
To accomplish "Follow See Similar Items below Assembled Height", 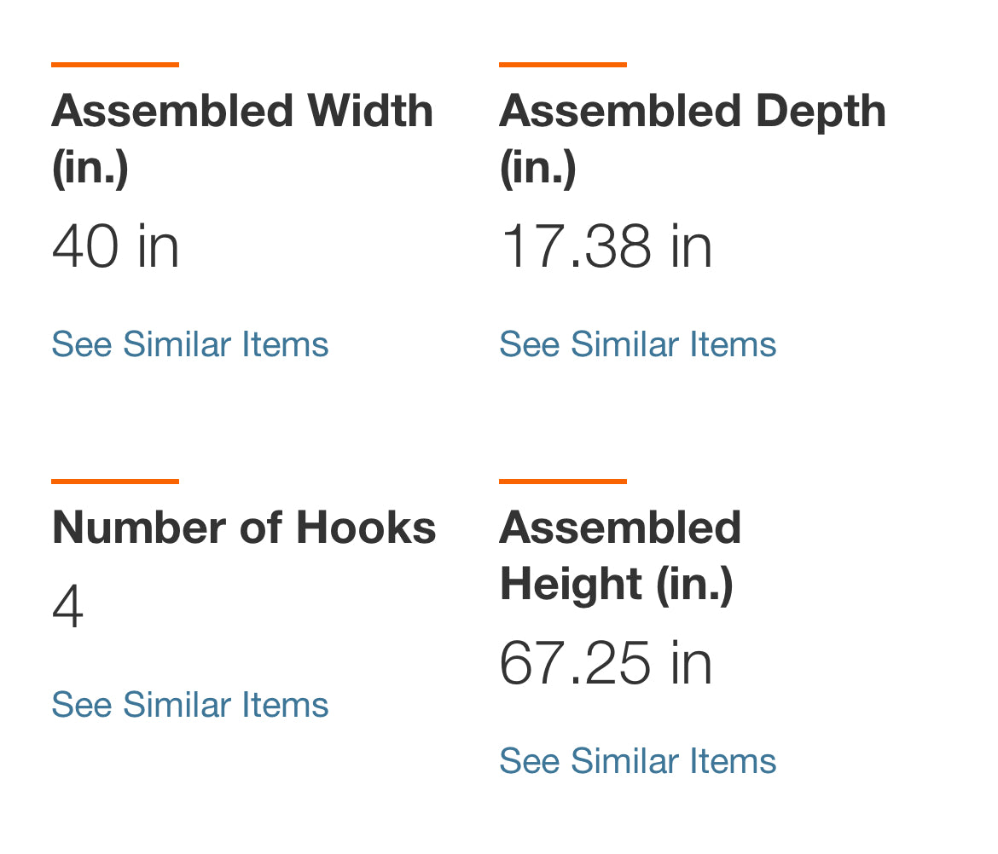I will [x=637, y=761].
